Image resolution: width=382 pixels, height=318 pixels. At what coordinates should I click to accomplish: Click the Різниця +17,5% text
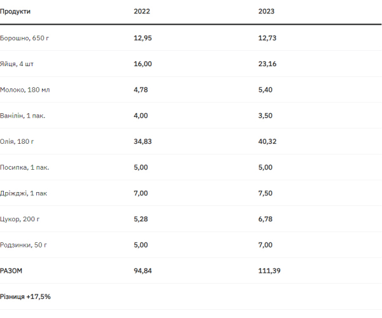coord(25,296)
